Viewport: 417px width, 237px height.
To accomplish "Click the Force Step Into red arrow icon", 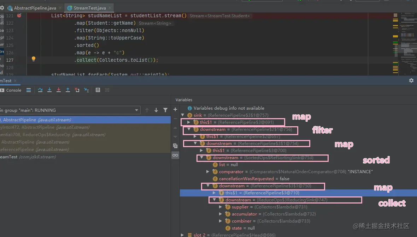I will click(59, 90).
